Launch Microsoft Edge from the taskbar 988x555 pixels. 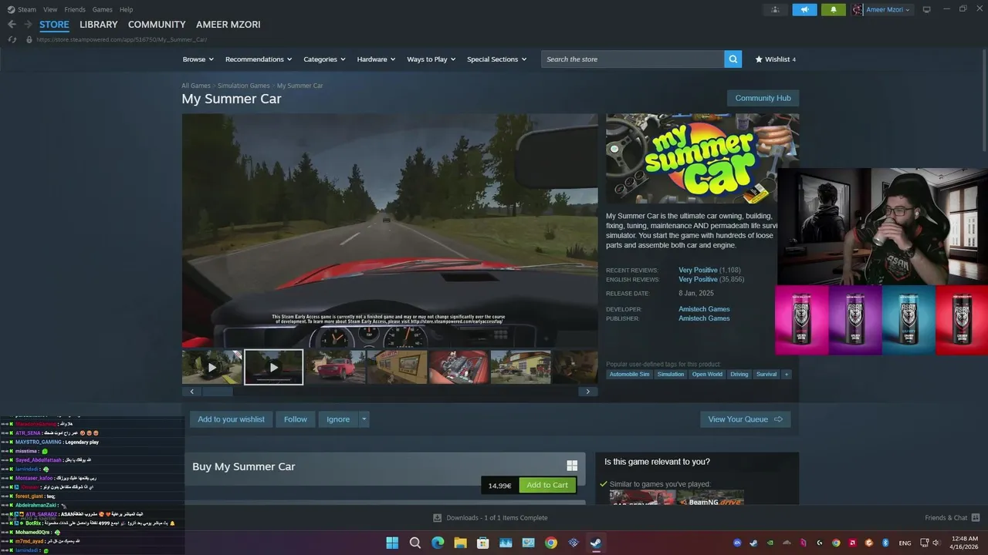click(438, 543)
